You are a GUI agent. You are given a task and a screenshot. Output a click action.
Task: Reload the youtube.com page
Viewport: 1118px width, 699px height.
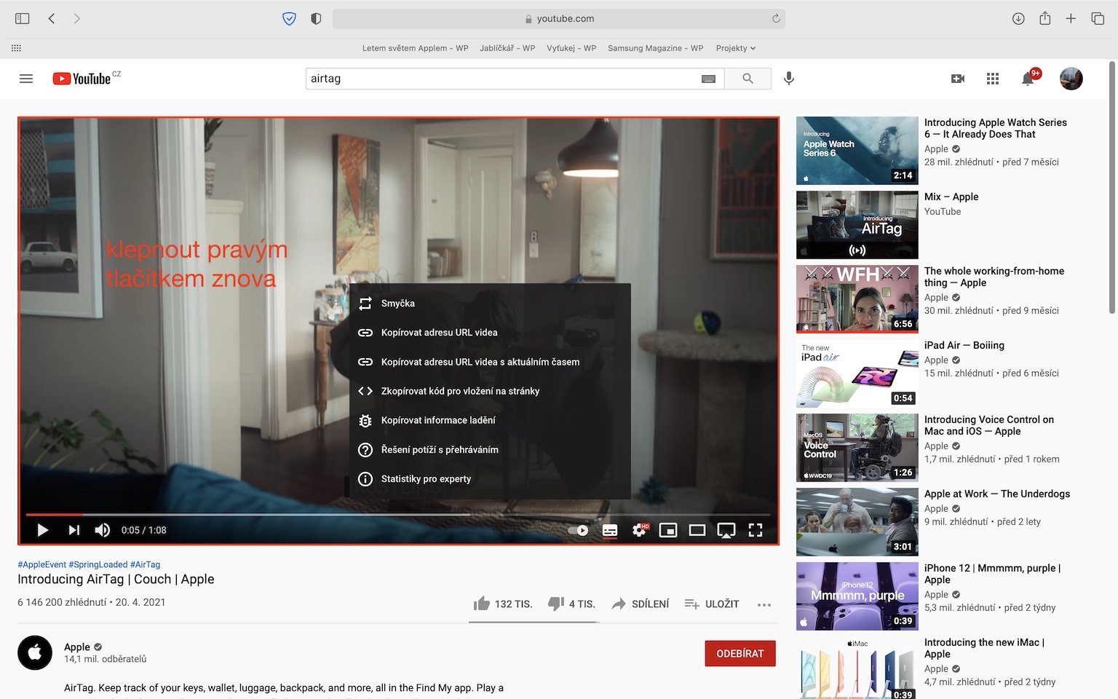(x=776, y=19)
